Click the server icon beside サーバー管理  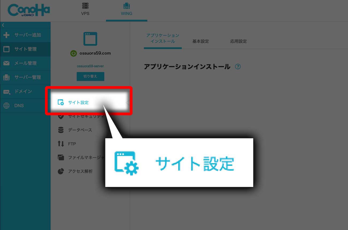point(6,78)
